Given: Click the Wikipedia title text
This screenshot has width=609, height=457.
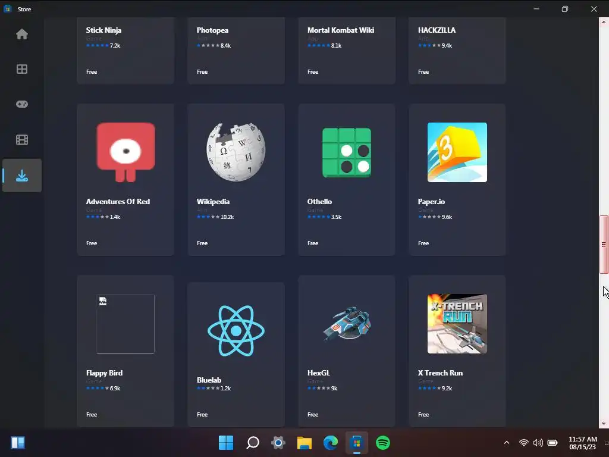Looking at the screenshot, I should [213, 202].
